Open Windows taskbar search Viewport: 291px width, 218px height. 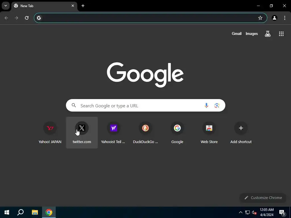20,212
